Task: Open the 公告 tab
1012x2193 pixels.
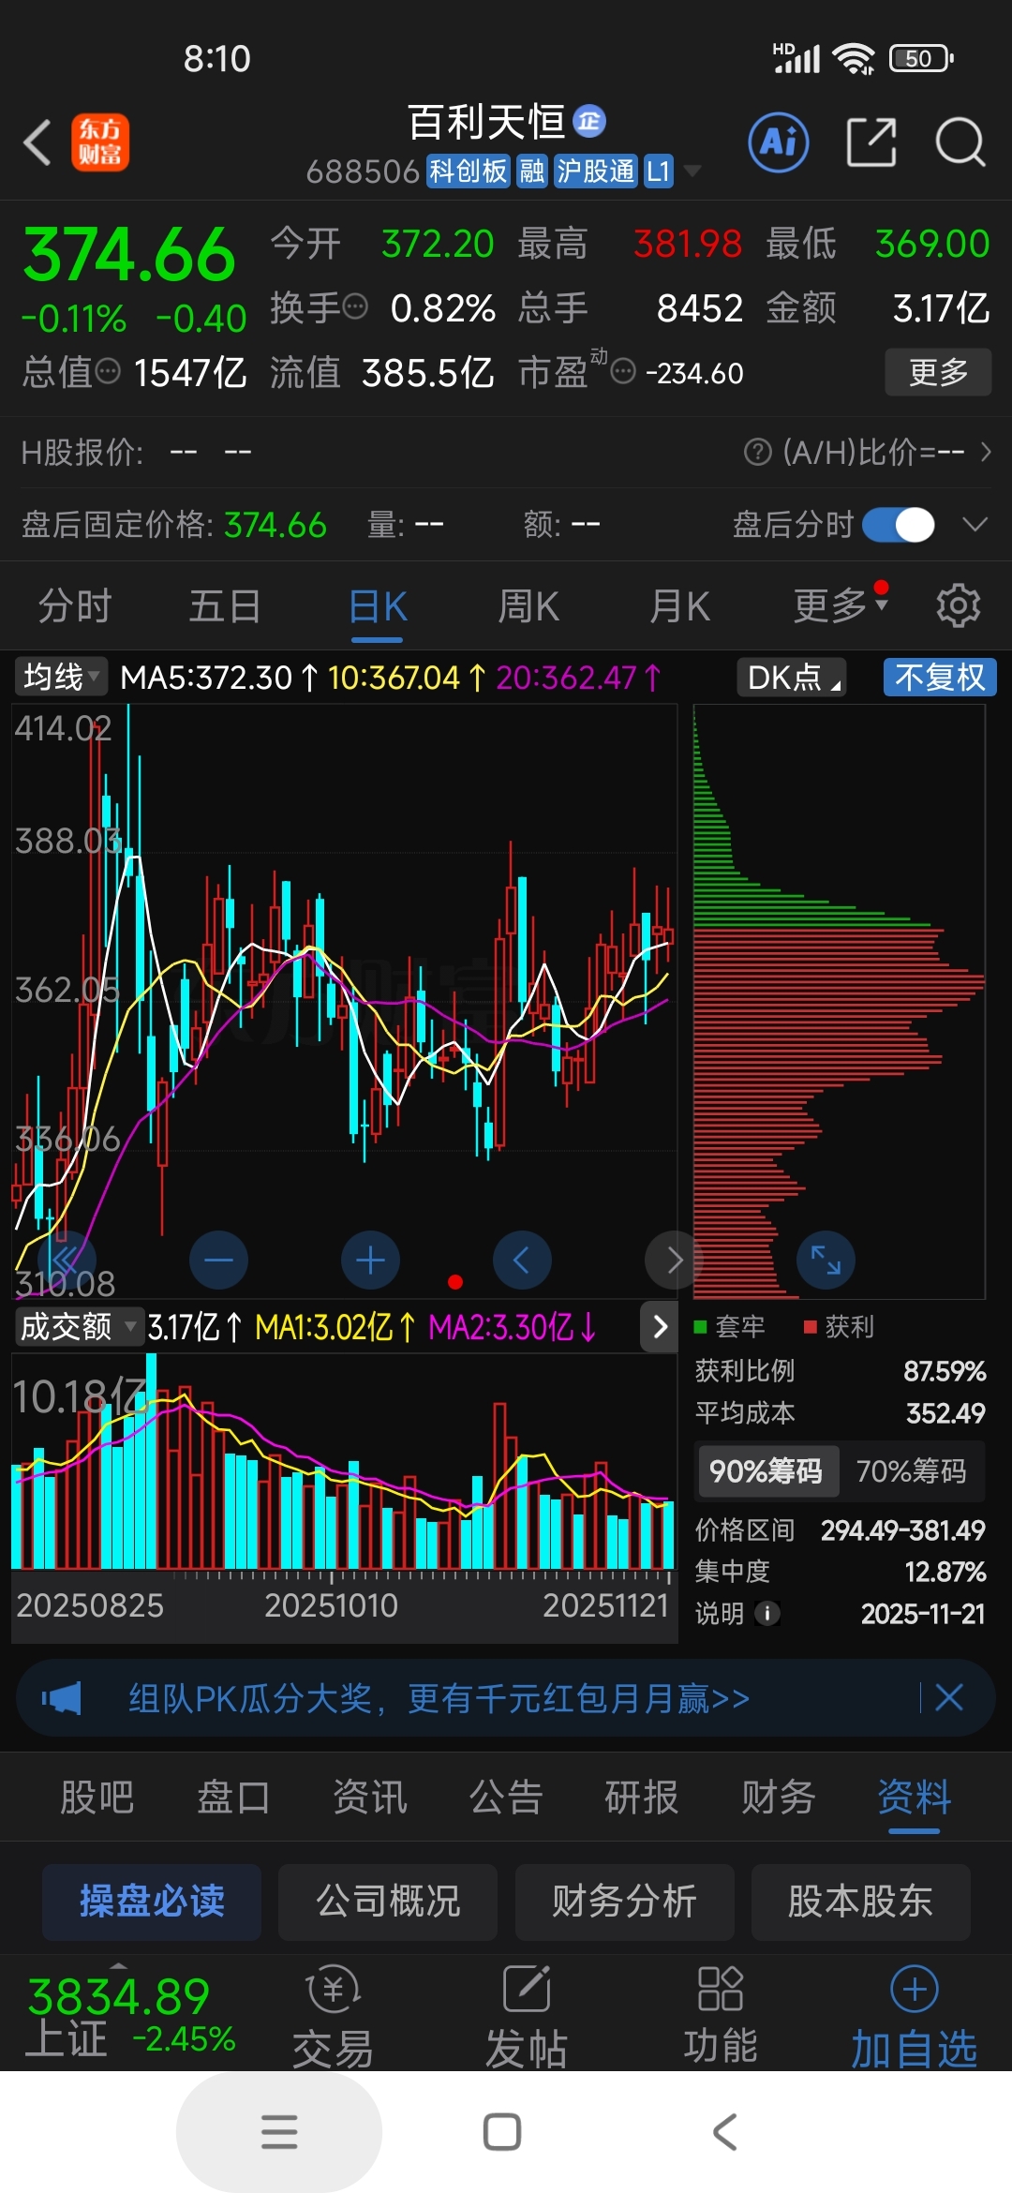Action: (506, 1797)
